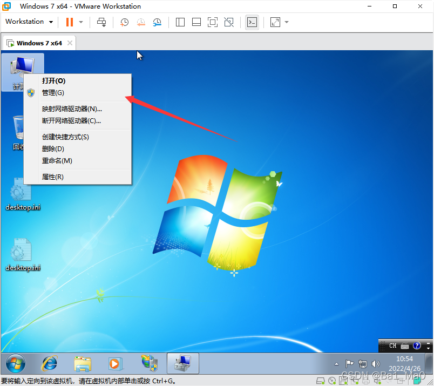Close the Windows 7 x64 tab
The width and height of the screenshot is (434, 386).
click(70, 43)
